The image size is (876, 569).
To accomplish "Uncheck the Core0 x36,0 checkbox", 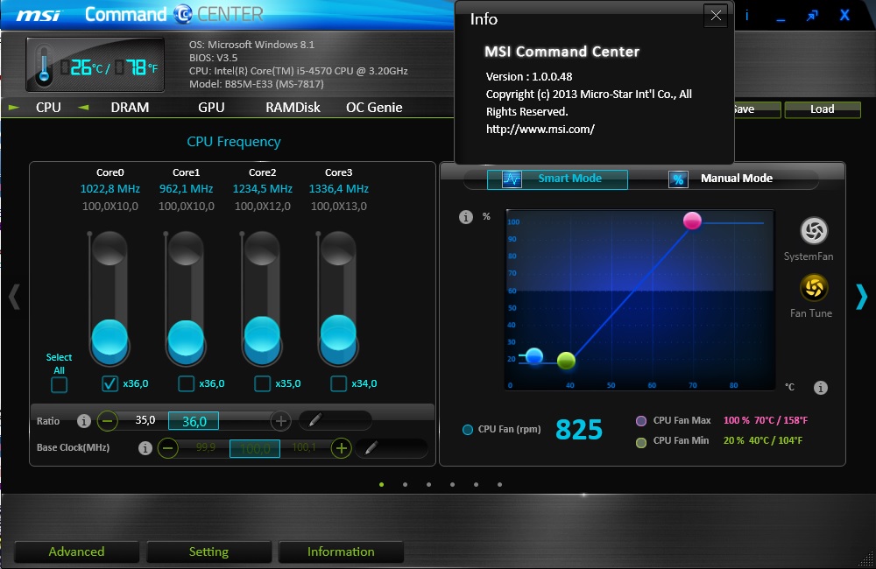I will [x=109, y=383].
